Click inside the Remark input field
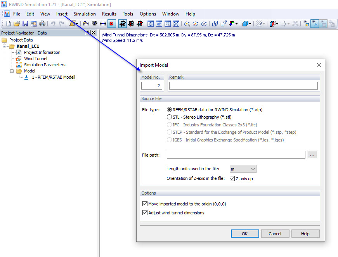Image resolution: width=338 pixels, height=257 pixels. 243,85
